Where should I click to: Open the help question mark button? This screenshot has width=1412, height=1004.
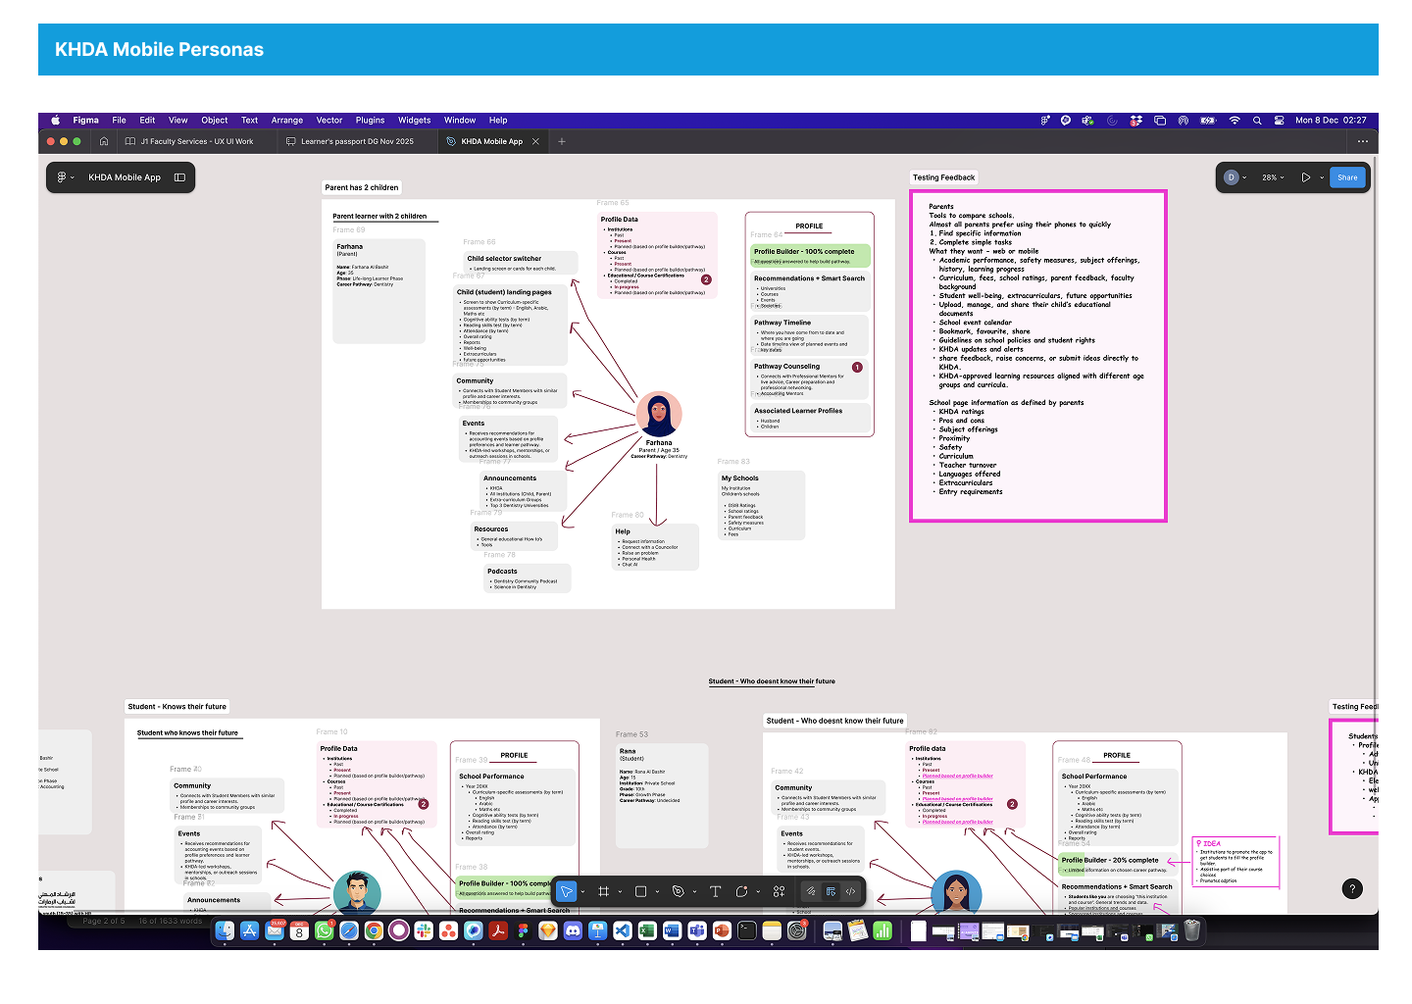coord(1351,889)
